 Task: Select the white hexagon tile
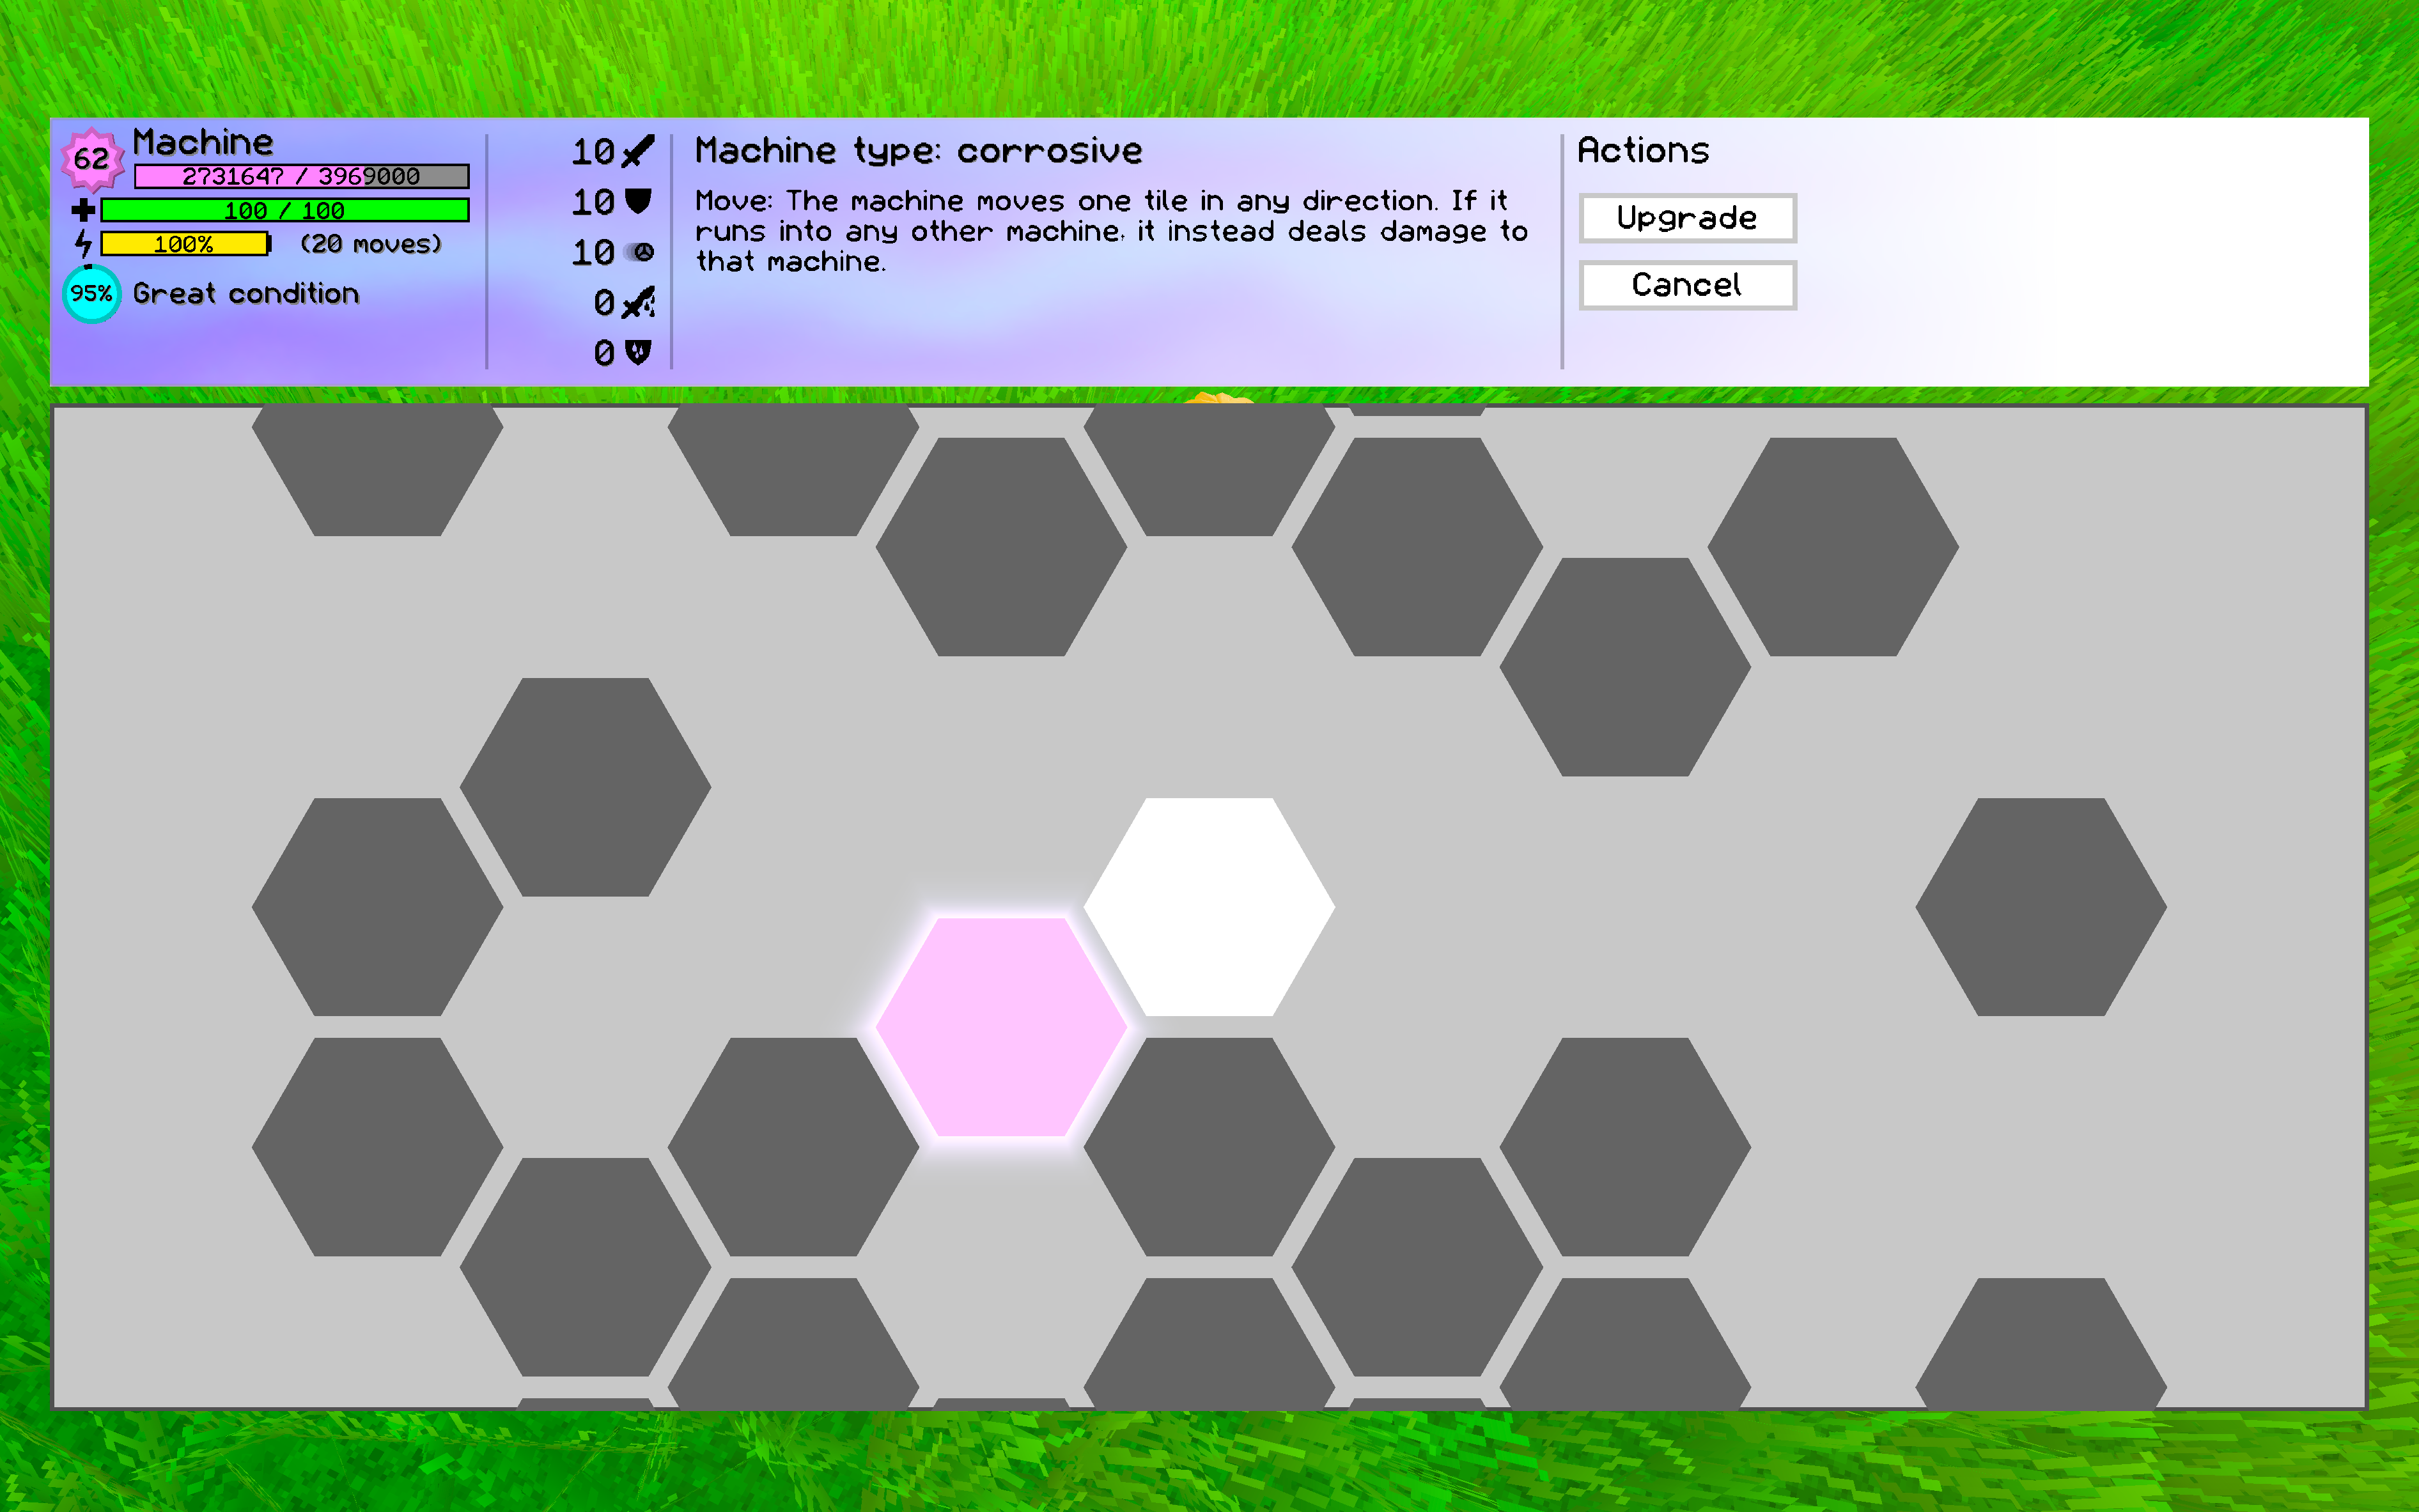(1208, 907)
